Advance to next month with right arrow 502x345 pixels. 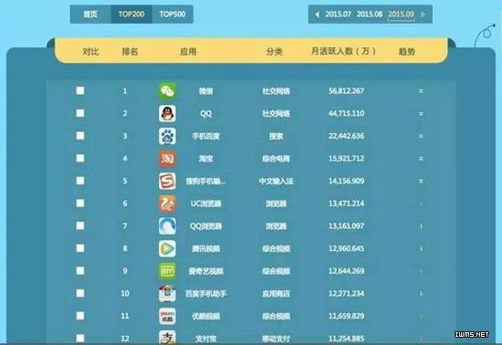tap(424, 14)
